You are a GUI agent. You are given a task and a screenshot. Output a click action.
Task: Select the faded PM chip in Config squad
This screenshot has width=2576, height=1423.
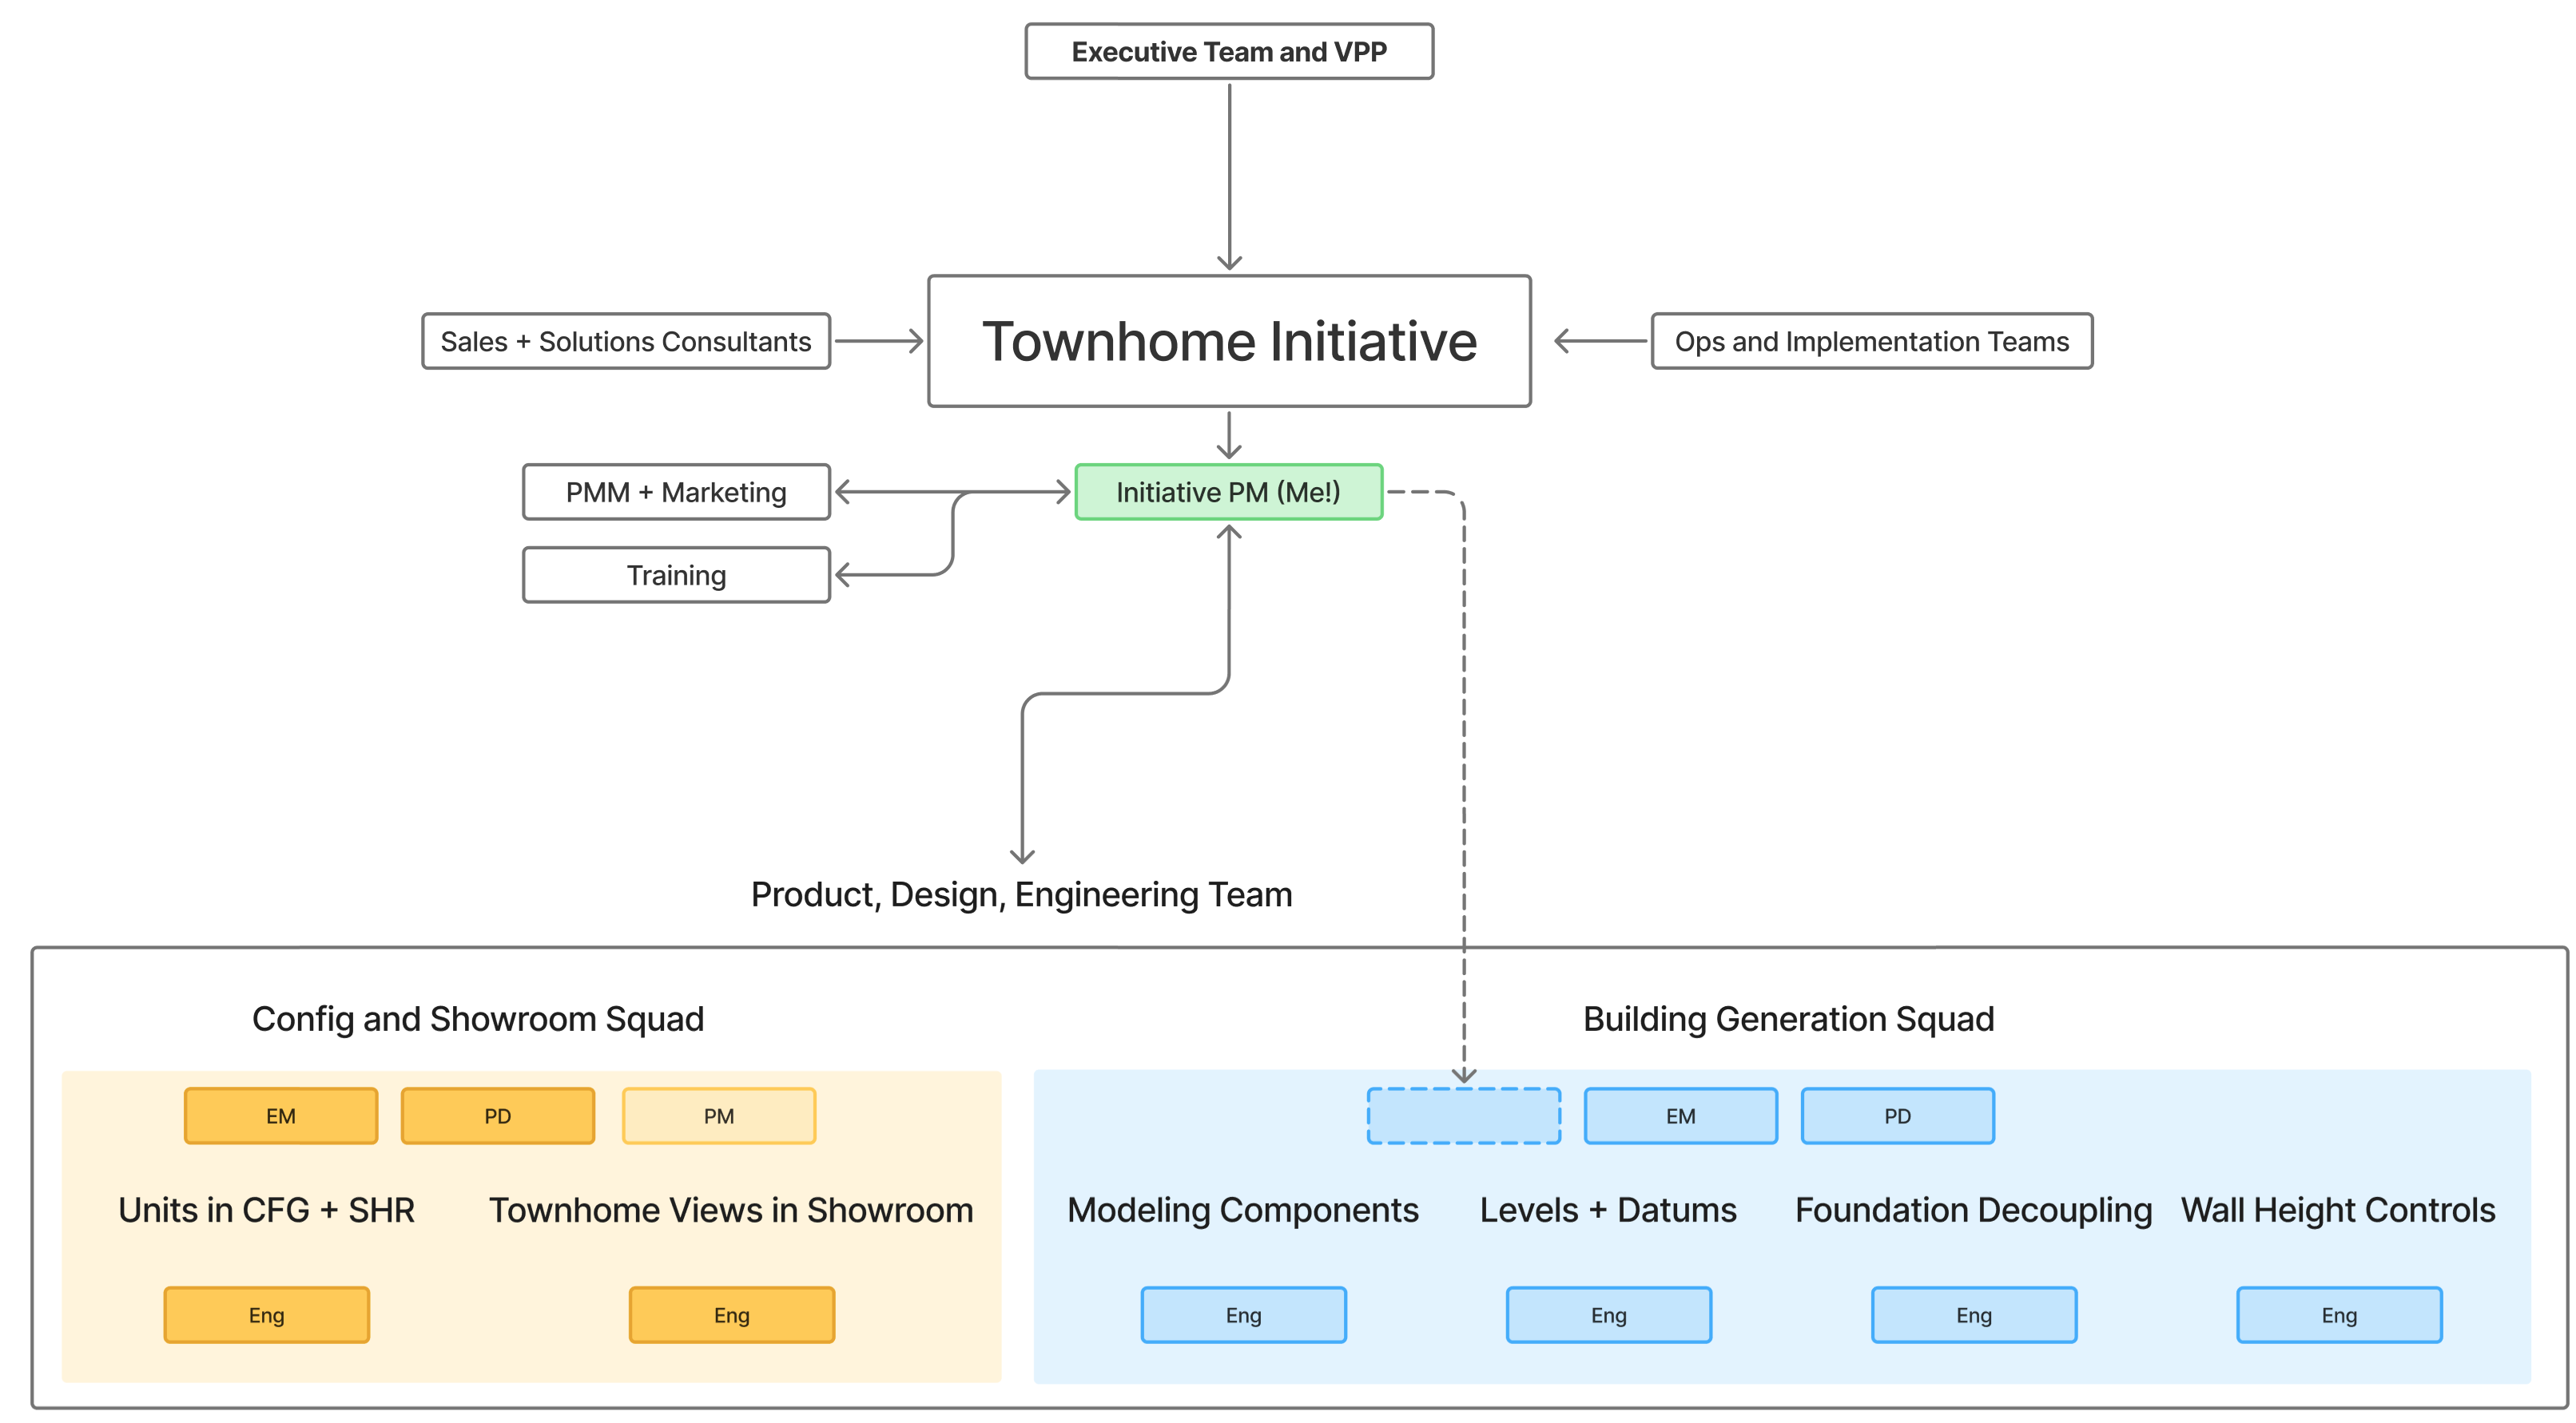[719, 1116]
